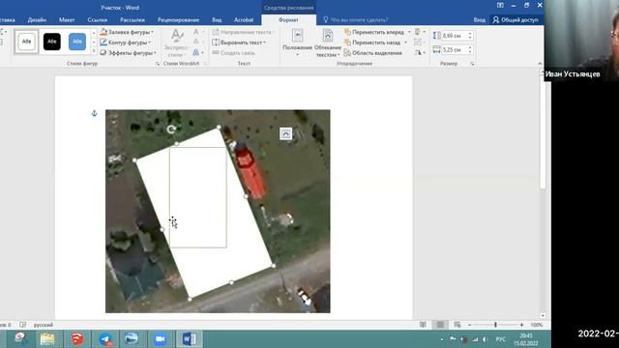Open Положение position menu
The width and height of the screenshot is (619, 348).
(297, 43)
